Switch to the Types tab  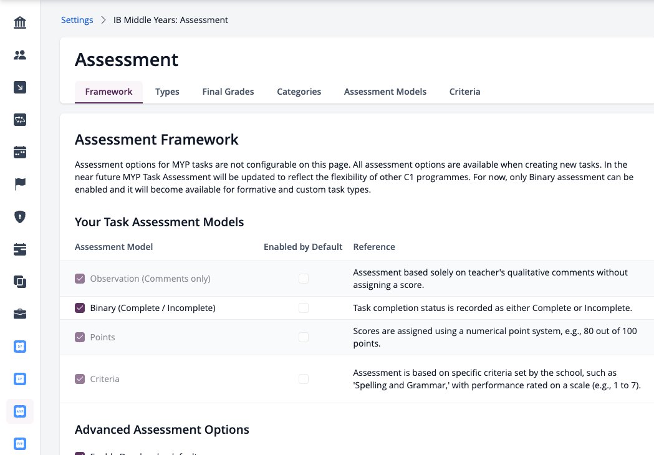click(167, 92)
